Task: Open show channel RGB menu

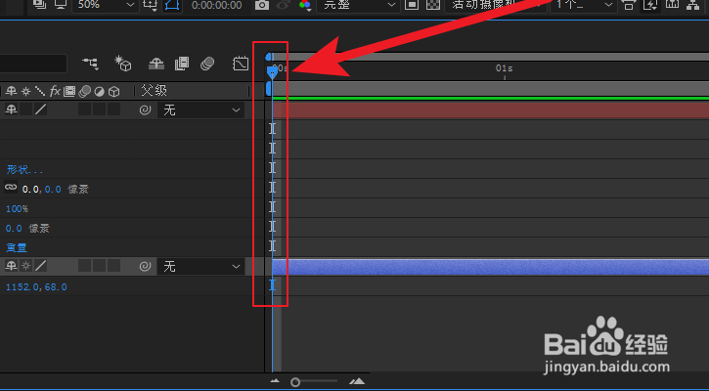Action: (305, 6)
